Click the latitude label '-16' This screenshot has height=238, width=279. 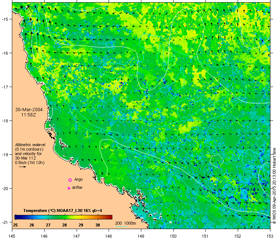click(x=4, y=53)
